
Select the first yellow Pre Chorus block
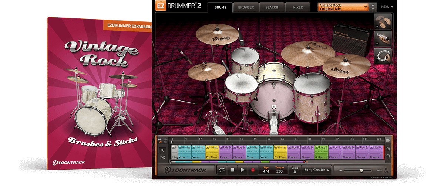(212, 152)
